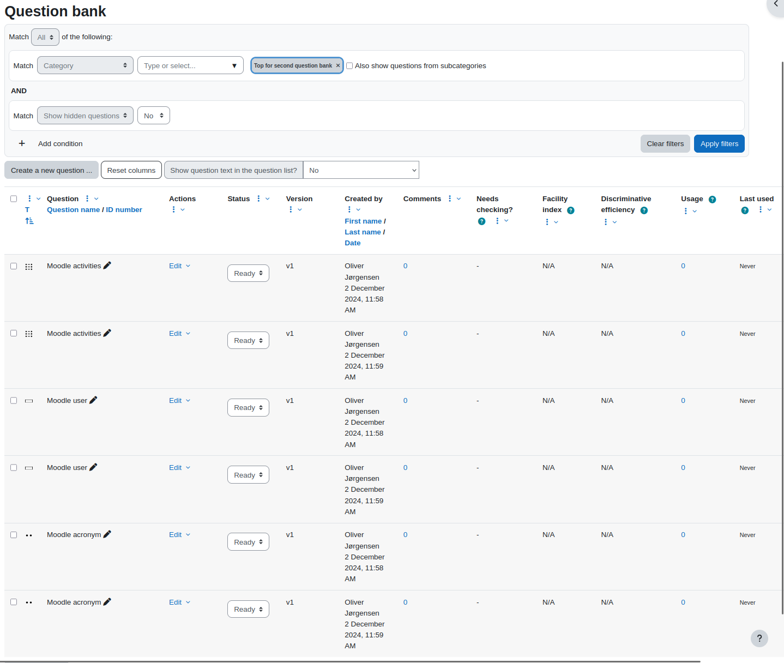Select checkbox for second Moodle acronym row

point(14,602)
